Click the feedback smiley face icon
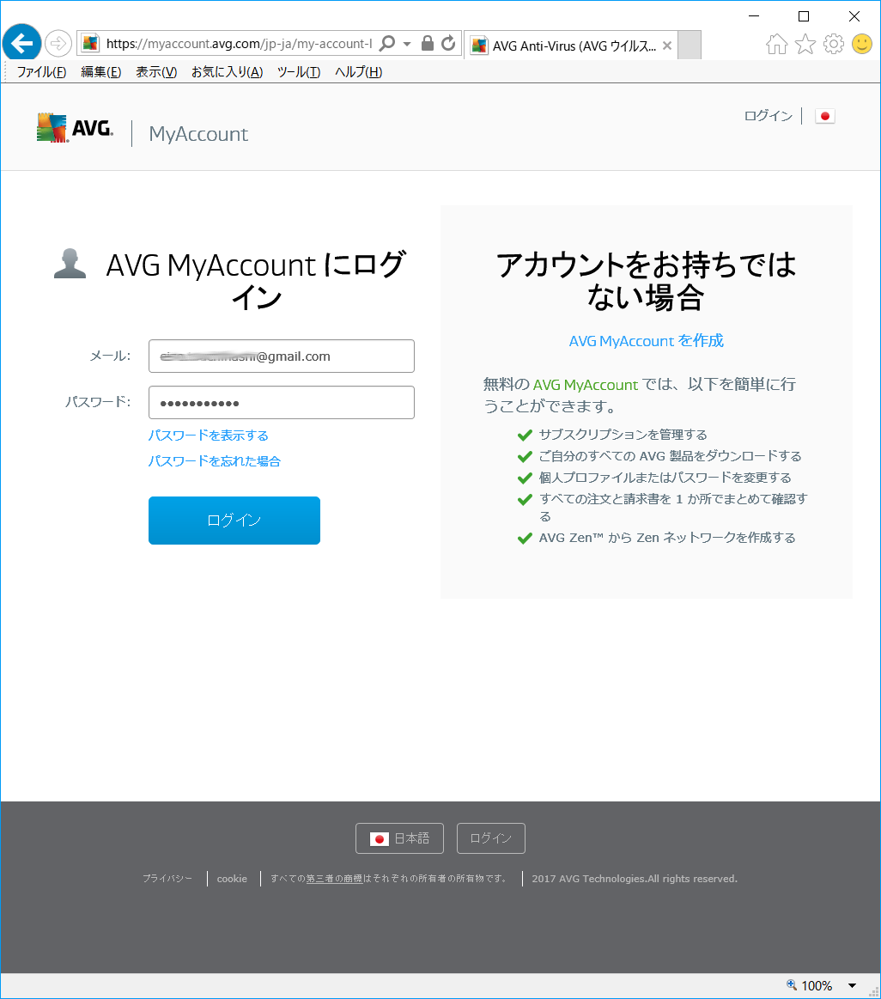 pos(862,44)
